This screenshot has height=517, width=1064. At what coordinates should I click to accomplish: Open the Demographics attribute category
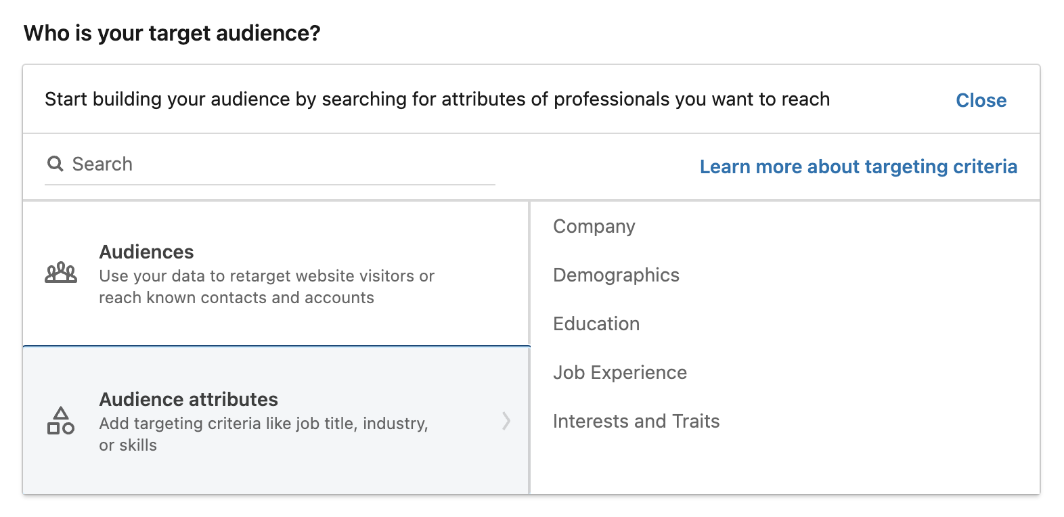pyautogui.click(x=616, y=275)
